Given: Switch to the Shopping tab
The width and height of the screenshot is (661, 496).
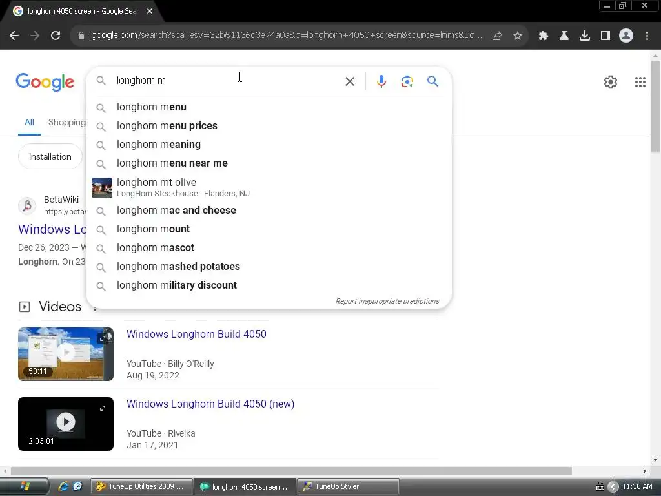Looking at the screenshot, I should [x=66, y=122].
